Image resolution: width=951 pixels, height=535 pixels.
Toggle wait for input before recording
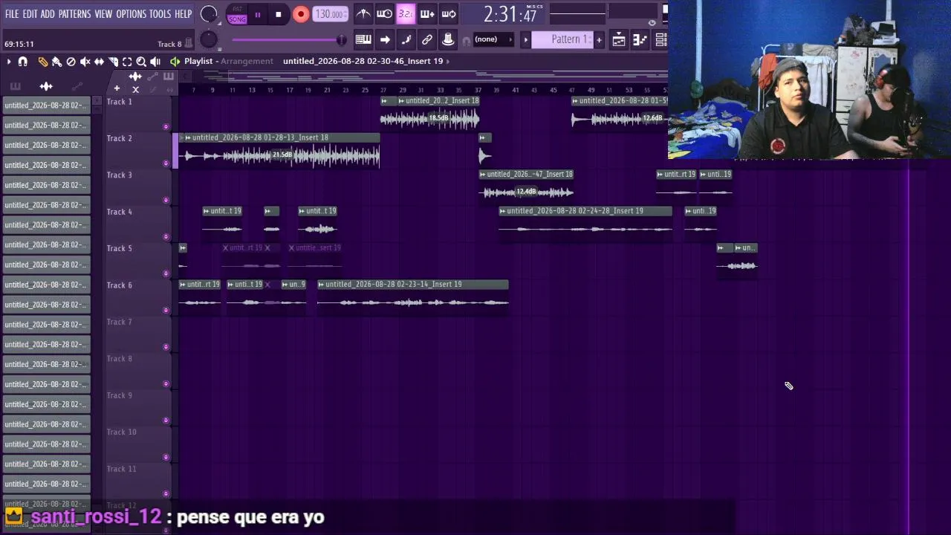[384, 13]
